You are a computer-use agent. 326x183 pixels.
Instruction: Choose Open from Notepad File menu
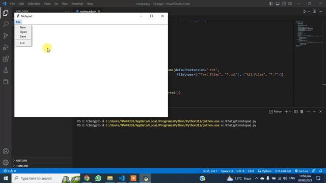(23, 32)
